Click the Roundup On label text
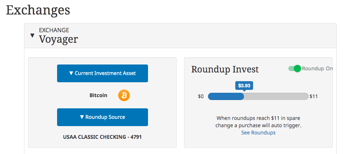Viewport: 344px width, 154px height. 317,68
